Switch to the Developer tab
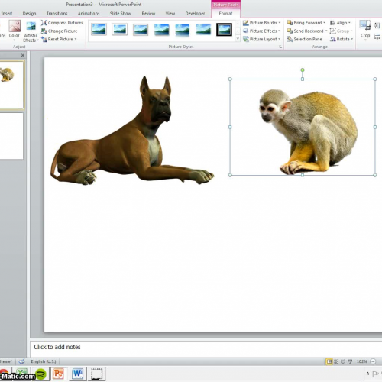382x382 pixels. click(195, 14)
